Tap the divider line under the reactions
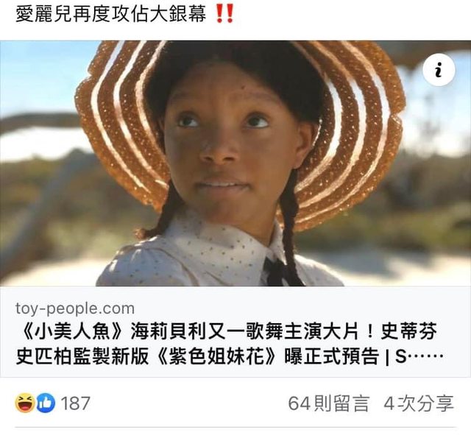This screenshot has height=435, width=471. [x=235, y=427]
